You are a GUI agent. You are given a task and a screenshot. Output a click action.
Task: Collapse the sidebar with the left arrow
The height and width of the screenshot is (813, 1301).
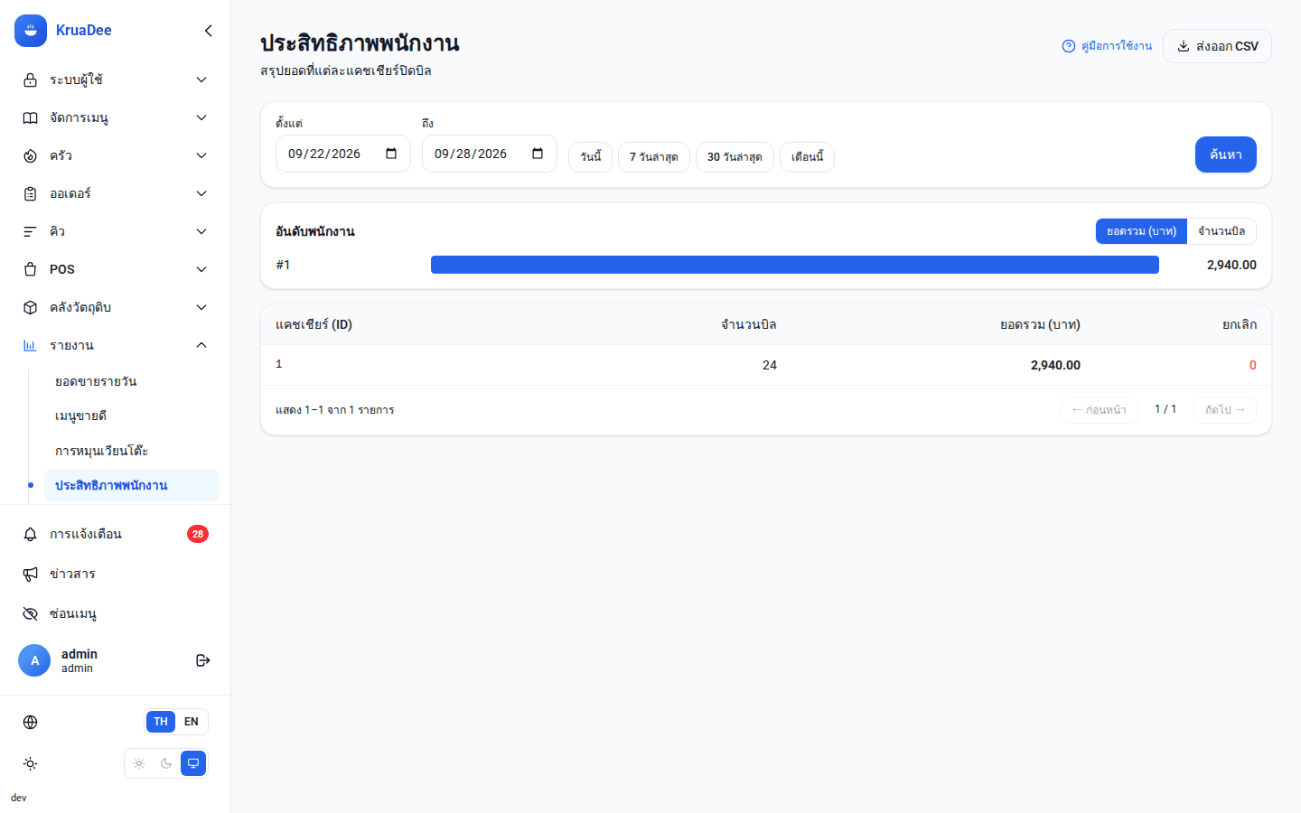[x=209, y=31]
